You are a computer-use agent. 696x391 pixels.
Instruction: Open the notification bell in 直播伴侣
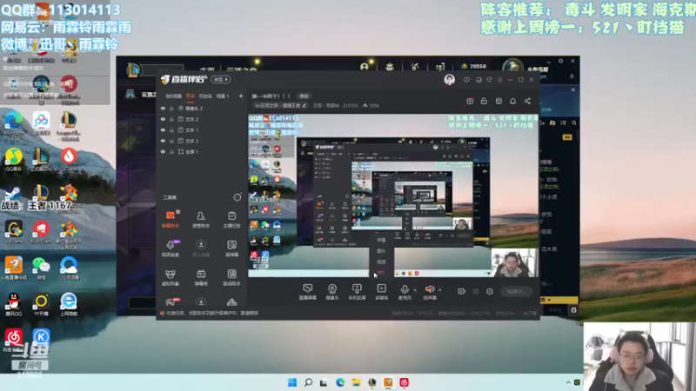(512, 101)
